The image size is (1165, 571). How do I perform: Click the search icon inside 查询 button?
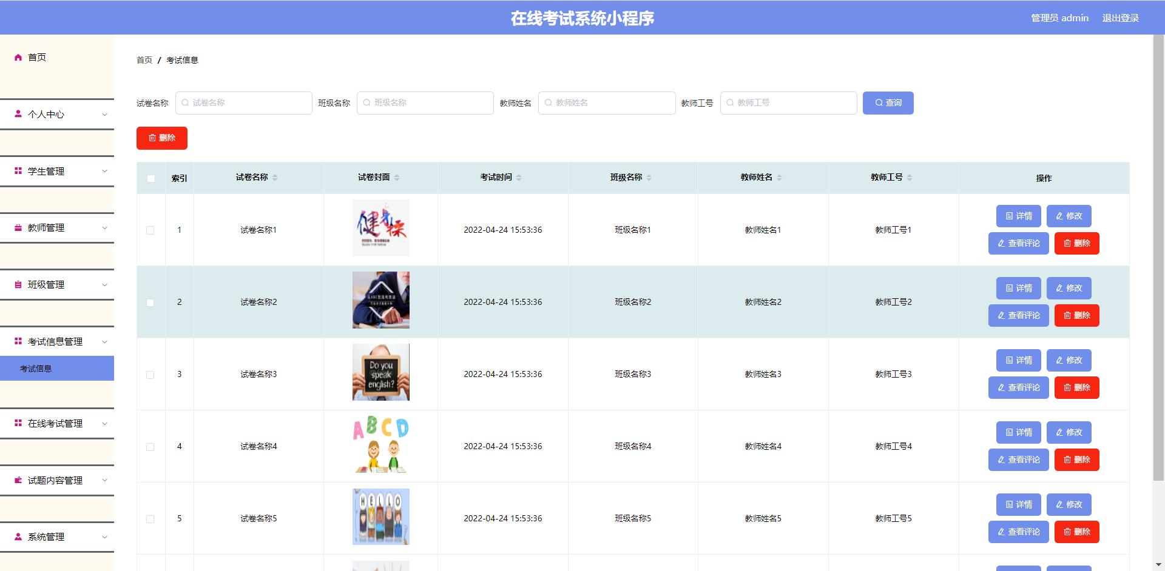878,102
